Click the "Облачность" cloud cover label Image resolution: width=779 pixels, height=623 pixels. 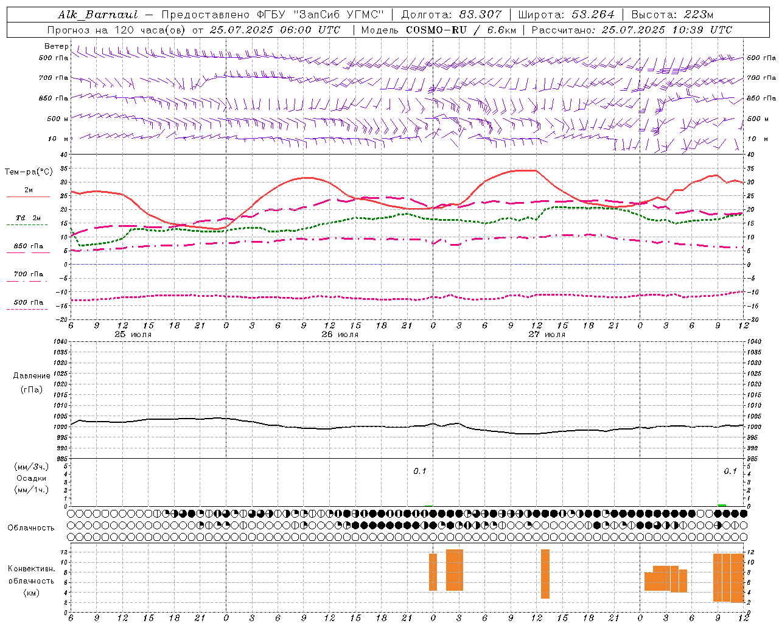(31, 527)
